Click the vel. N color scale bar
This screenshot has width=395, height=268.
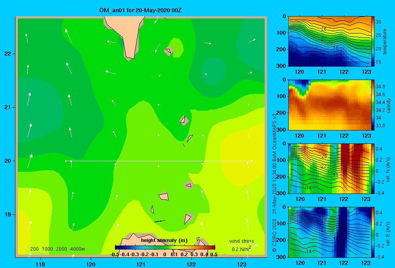(373, 168)
